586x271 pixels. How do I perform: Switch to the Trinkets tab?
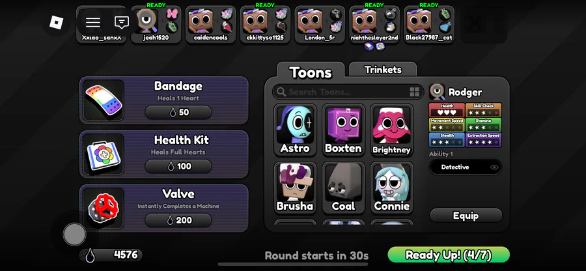383,70
